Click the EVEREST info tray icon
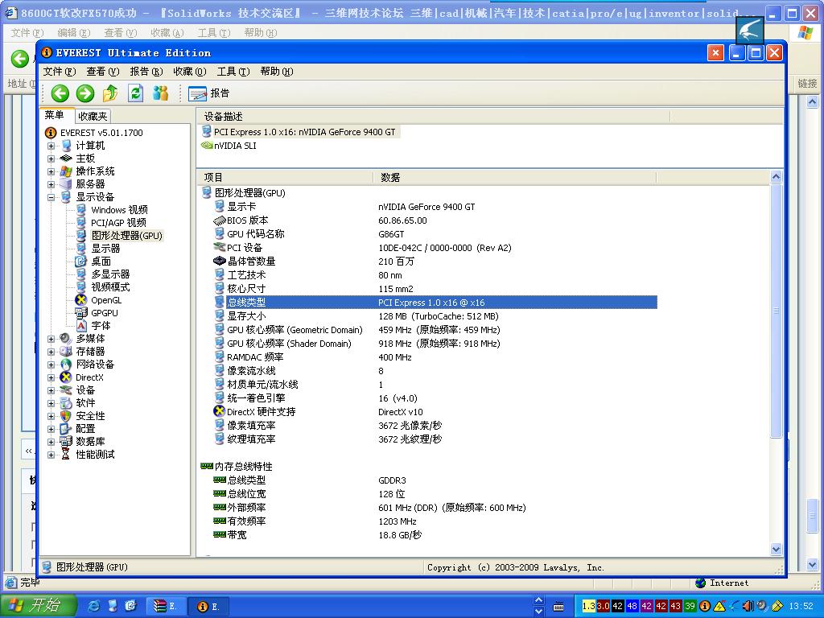 coord(705,607)
